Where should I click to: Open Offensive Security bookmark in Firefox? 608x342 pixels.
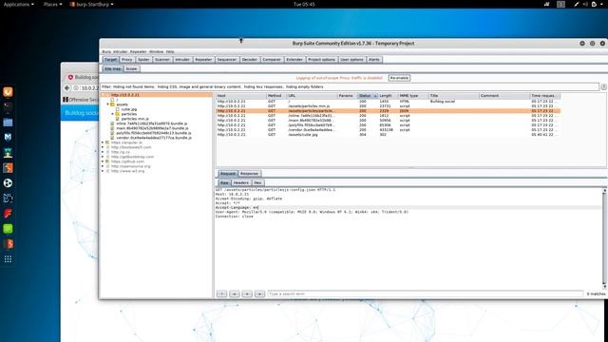click(81, 100)
